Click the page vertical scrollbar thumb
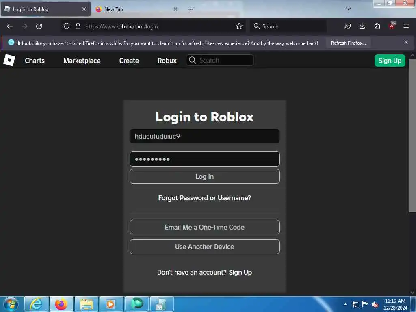This screenshot has width=416, height=312. point(412,135)
